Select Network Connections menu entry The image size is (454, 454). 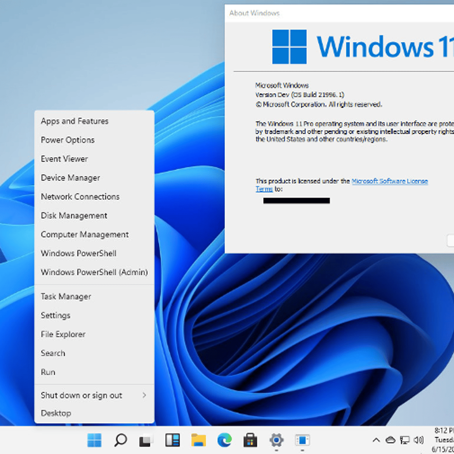94,197
